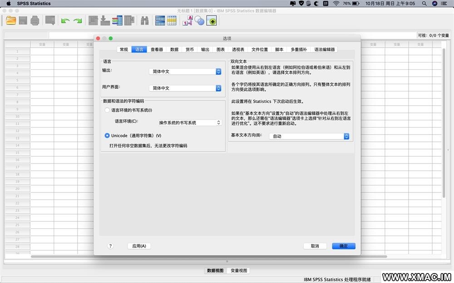Close the 选项 dialog with red button

98,38
